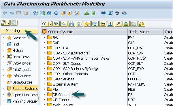Screen dimensions: 173x106
Task: Open DataSources in the navigation list
Action: click(22, 82)
